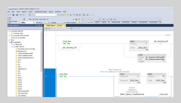Add Examine On (XIC) contact instruction
The height and width of the screenshot is (103, 181).
tap(100, 19)
